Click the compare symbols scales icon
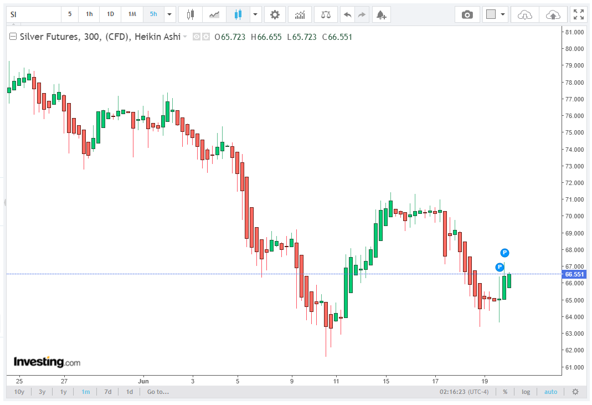The width and height of the screenshot is (592, 405). tap(326, 15)
